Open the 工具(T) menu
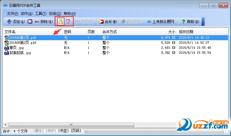Image resolution: width=231 pixels, height=136 pixels. (41, 14)
